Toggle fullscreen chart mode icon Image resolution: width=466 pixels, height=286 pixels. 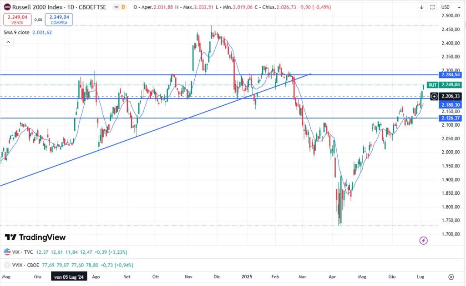[432, 7]
